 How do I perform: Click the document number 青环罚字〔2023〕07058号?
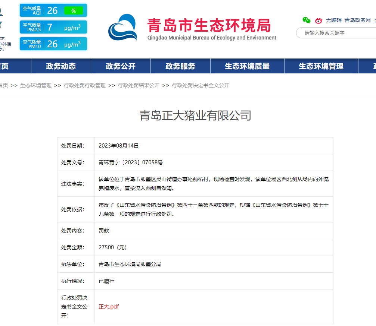tap(131, 162)
